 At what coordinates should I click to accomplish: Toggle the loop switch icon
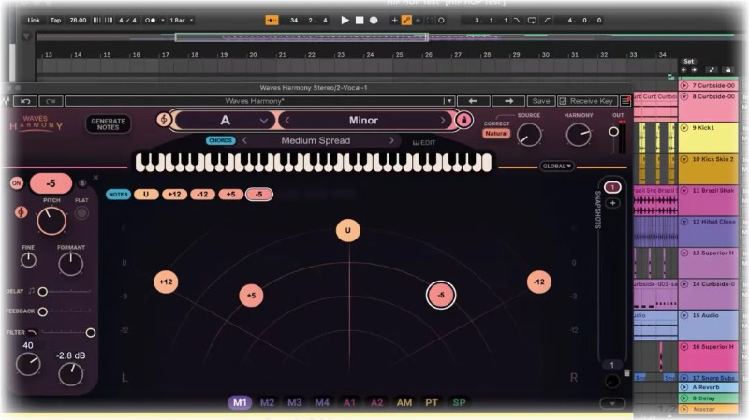[x=532, y=20]
